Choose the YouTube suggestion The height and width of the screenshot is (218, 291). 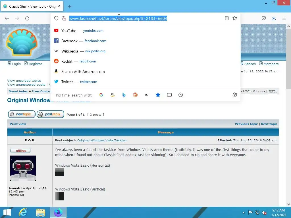145,31
